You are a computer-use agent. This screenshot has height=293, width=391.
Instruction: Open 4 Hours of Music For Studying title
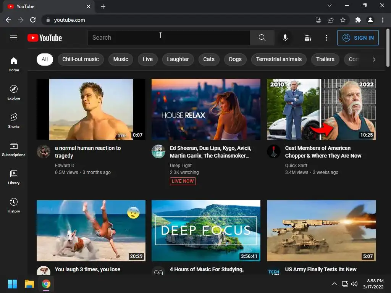pyautogui.click(x=207, y=269)
